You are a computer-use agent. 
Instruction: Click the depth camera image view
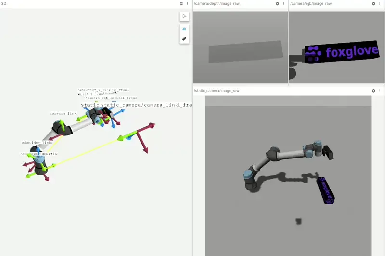point(245,52)
